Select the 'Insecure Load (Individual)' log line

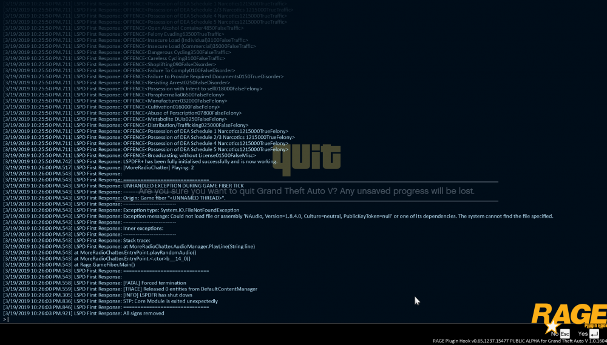point(126,40)
